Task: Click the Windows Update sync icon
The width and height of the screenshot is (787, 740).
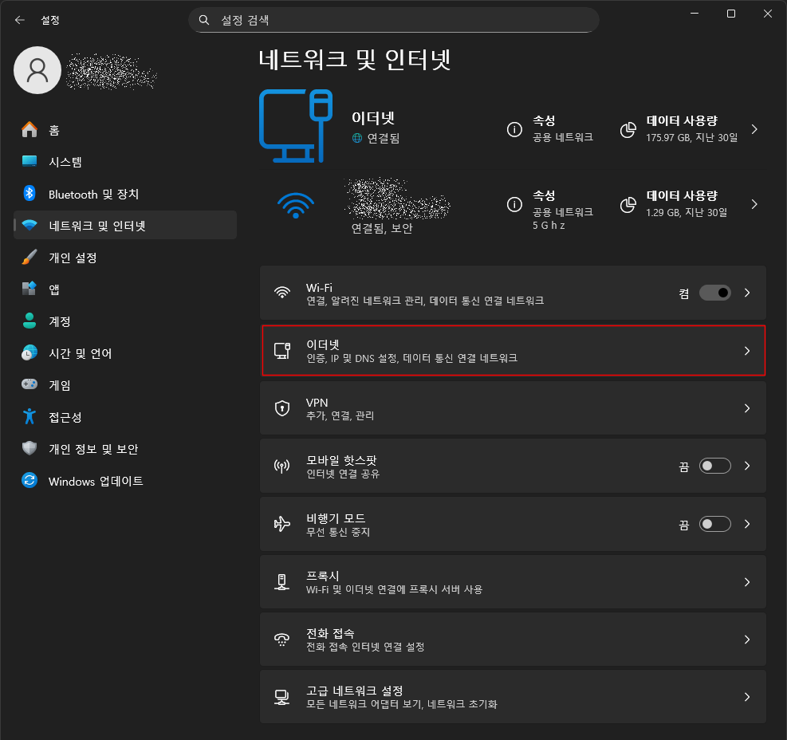Action: 30,481
